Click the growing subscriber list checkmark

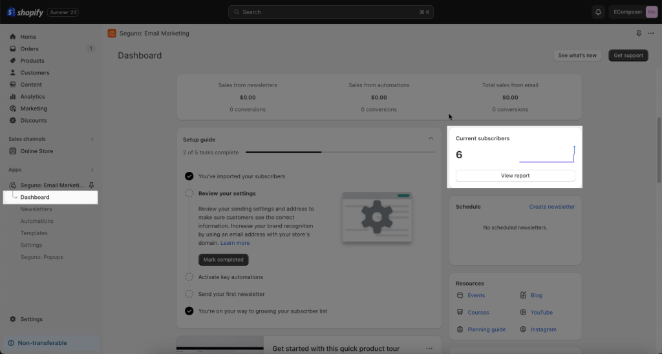click(x=189, y=311)
